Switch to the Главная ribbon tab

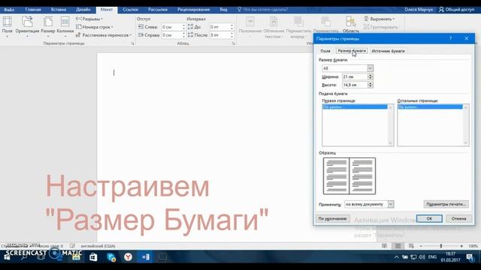33,10
